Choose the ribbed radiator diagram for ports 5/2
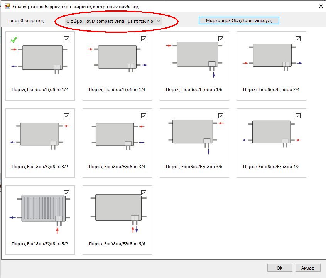Viewport: 326px width, 278px height. click(42, 208)
